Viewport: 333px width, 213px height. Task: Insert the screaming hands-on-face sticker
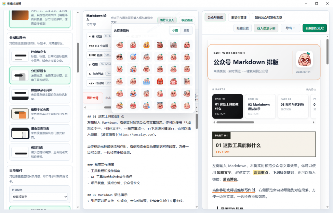click(x=146, y=93)
